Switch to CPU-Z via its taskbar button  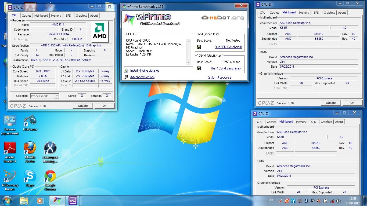[73, 201]
